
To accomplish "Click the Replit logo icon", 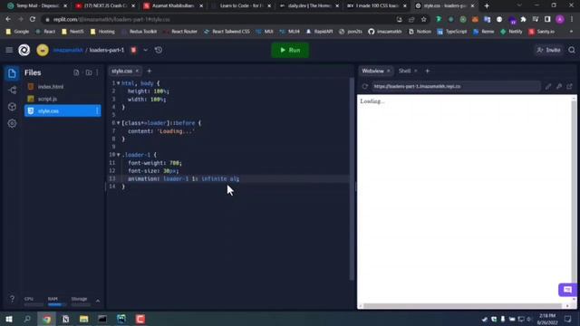I will [24, 50].
